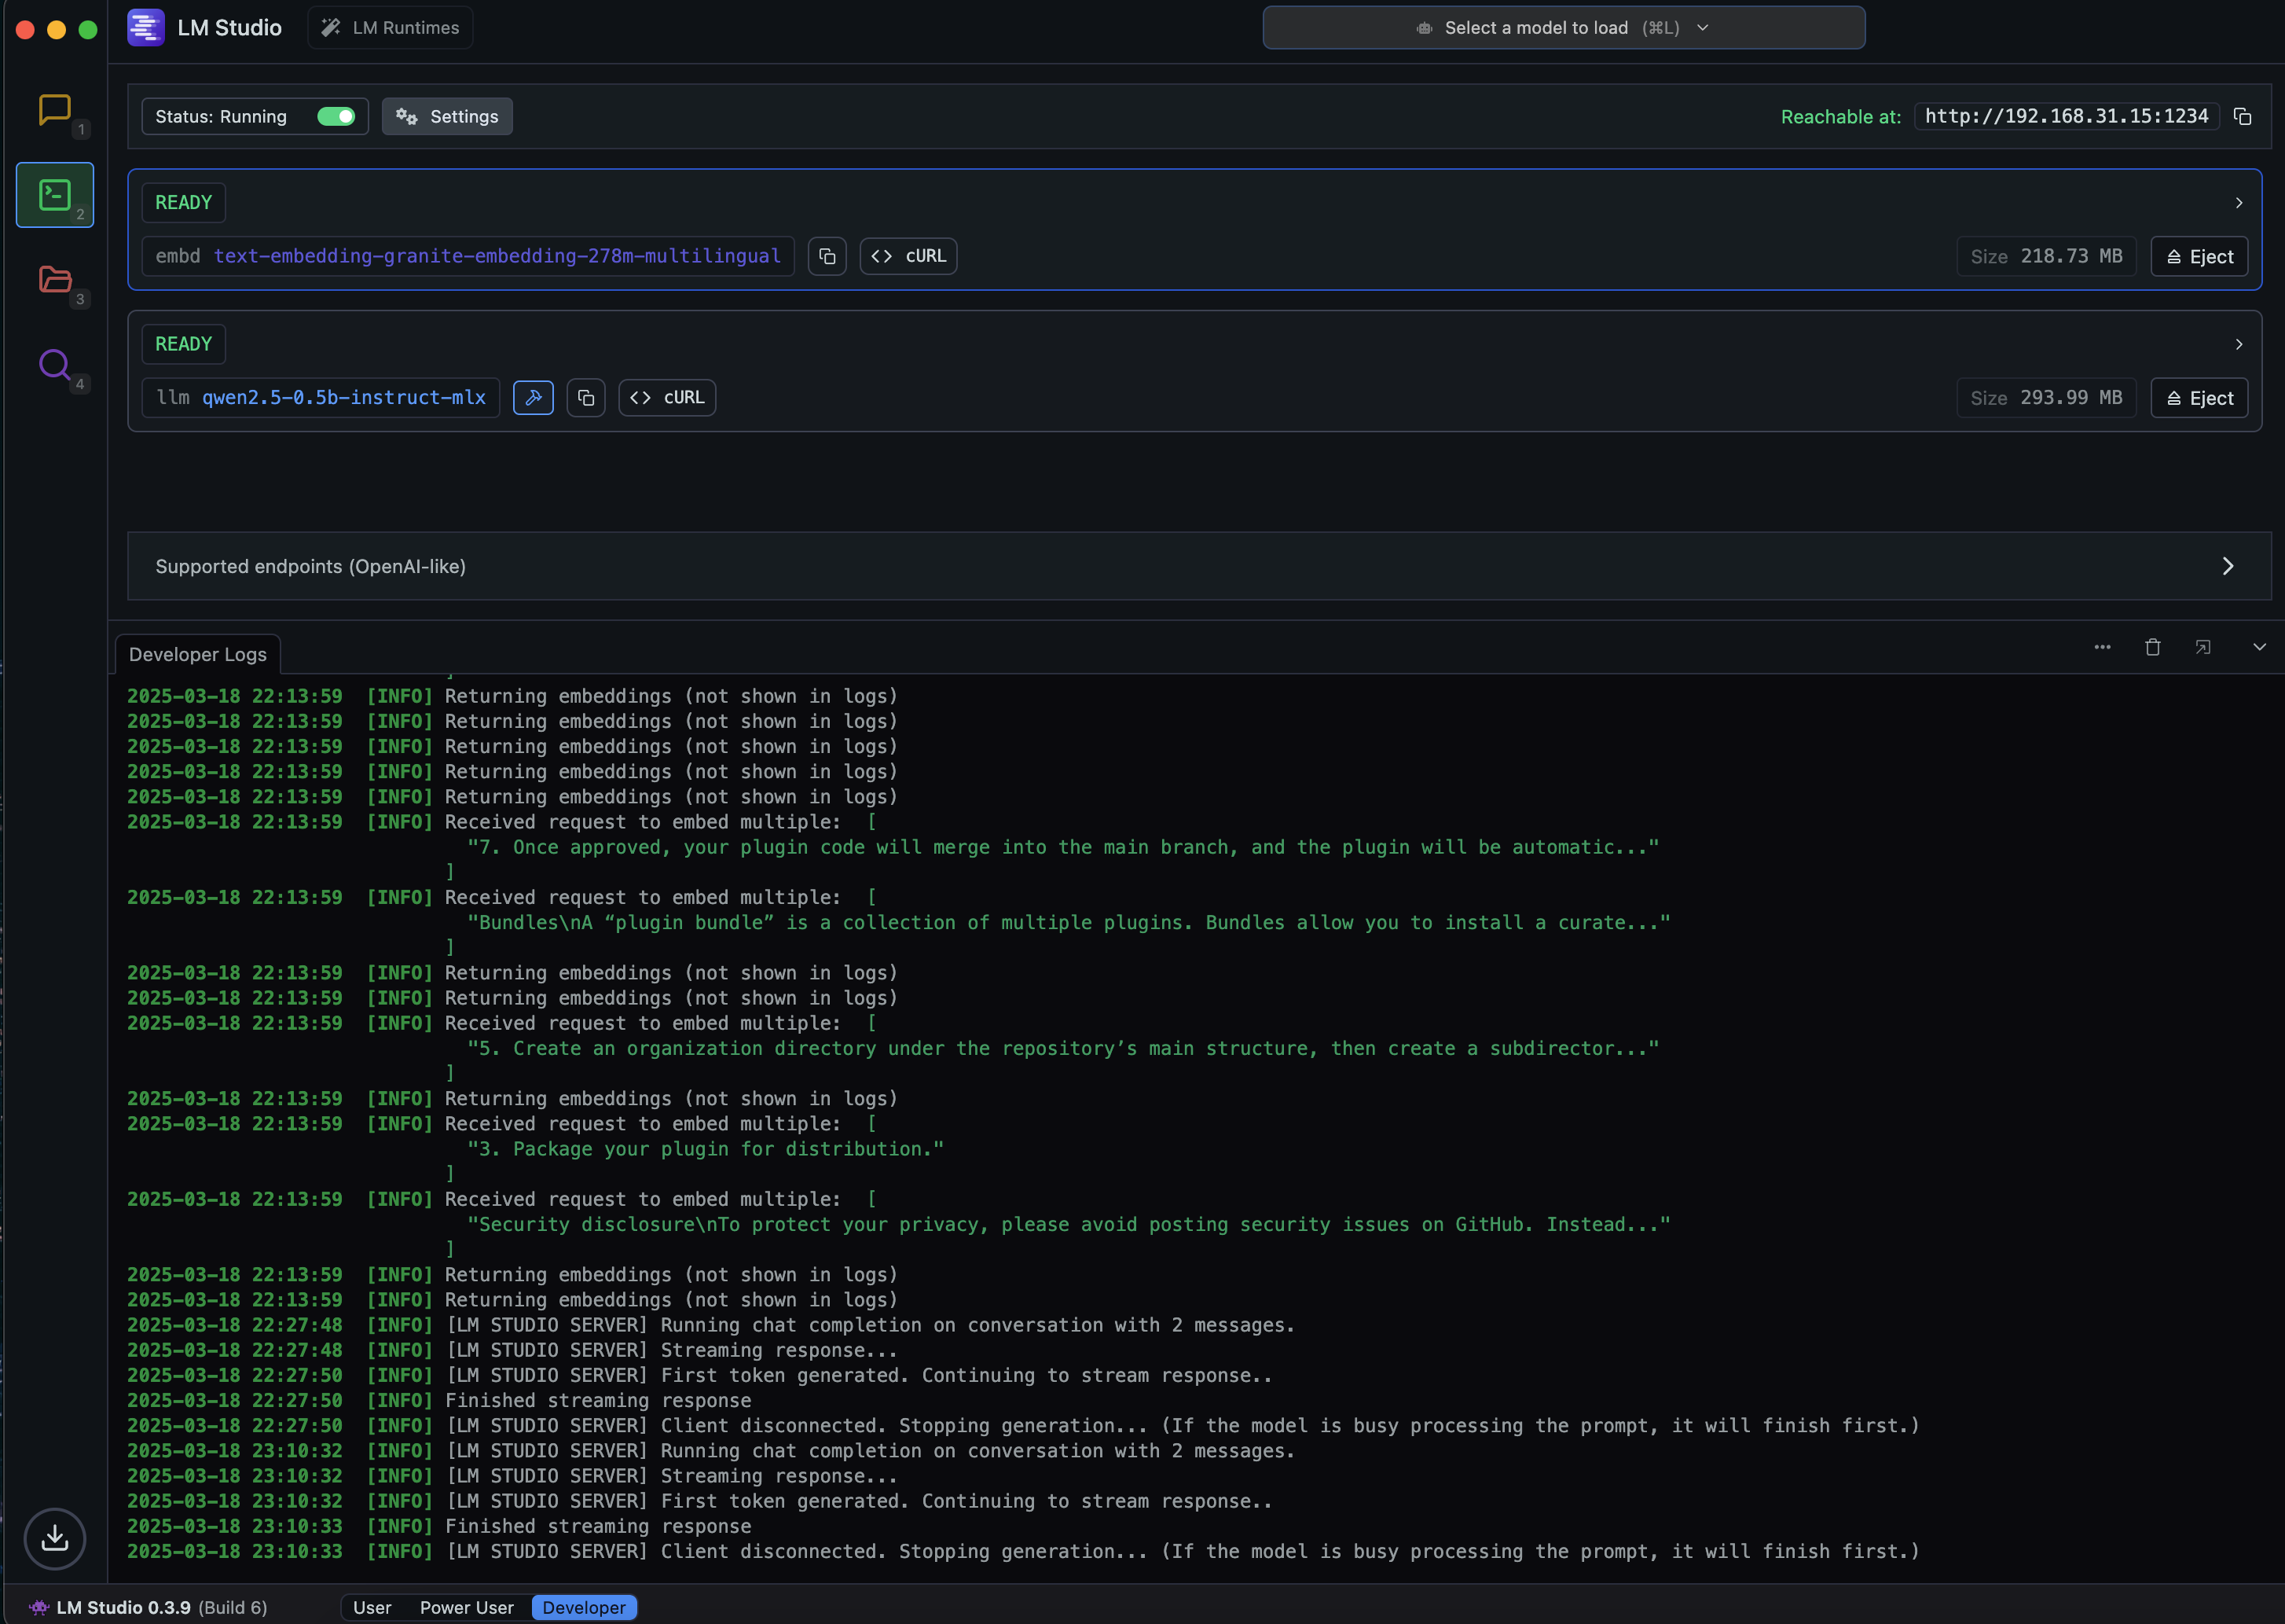The height and width of the screenshot is (1624, 2285).
Task: Expand the qwen2.5 model card chevron
Action: click(x=2238, y=344)
